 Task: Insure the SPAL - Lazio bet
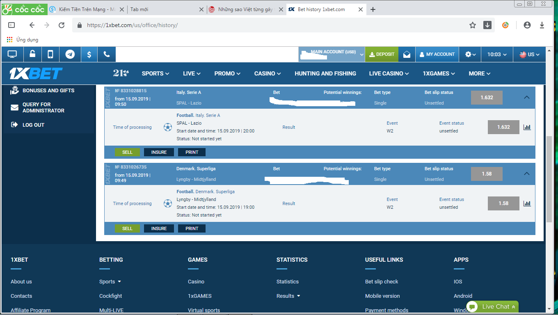pos(159,152)
